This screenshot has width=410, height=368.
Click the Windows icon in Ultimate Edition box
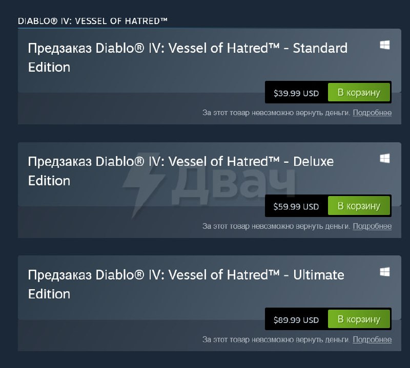(x=384, y=272)
